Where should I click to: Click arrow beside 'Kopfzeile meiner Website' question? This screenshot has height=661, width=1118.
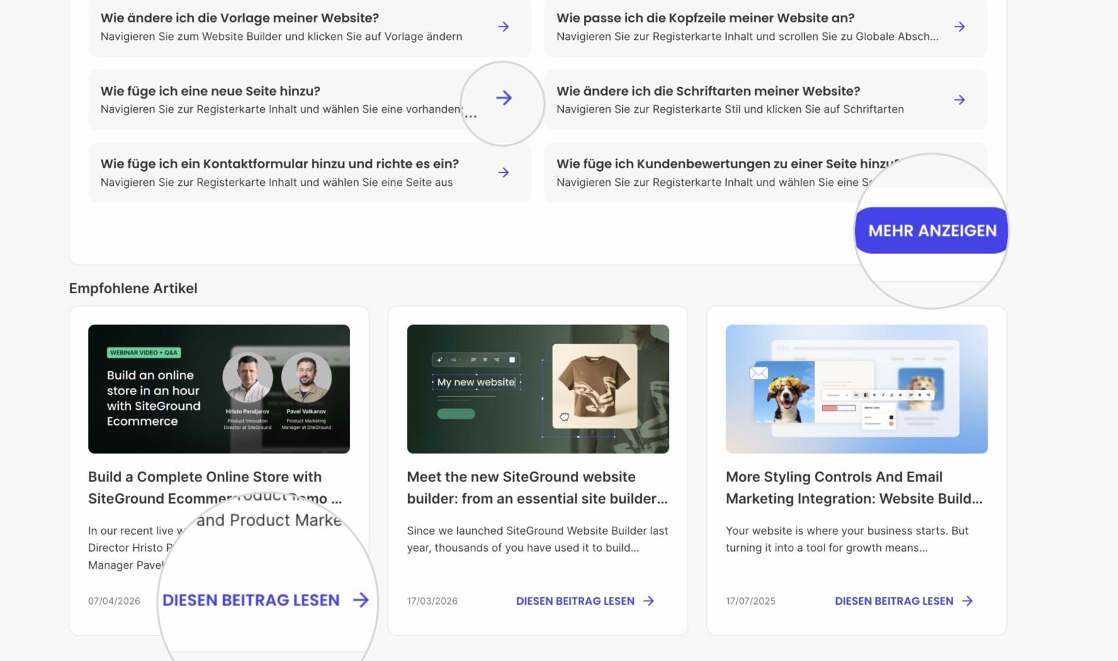(959, 26)
